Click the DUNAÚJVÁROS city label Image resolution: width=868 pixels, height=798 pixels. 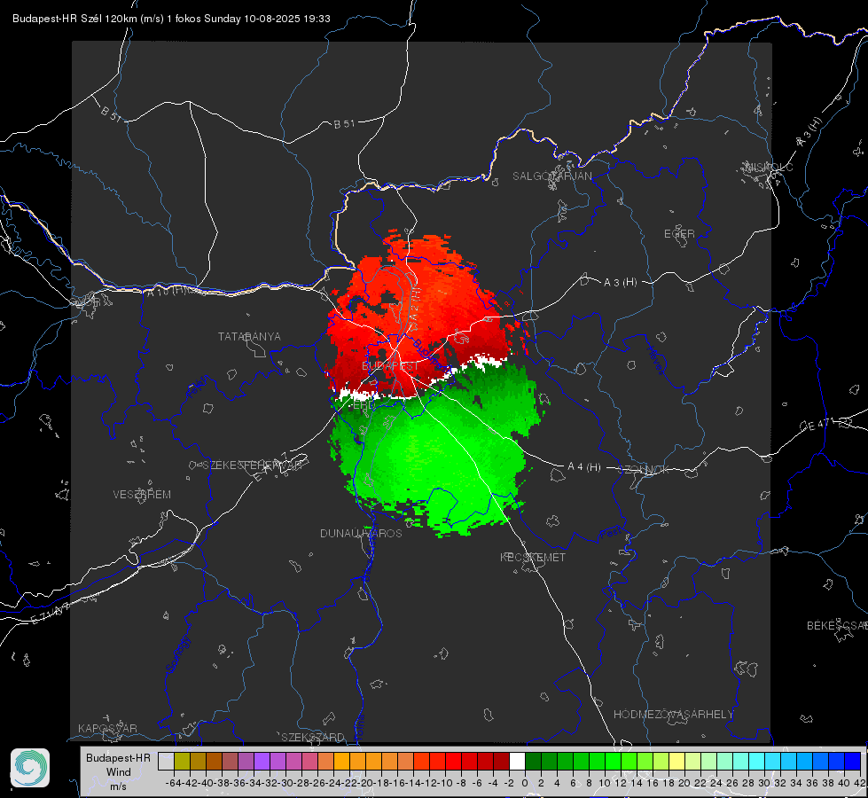[361, 533]
